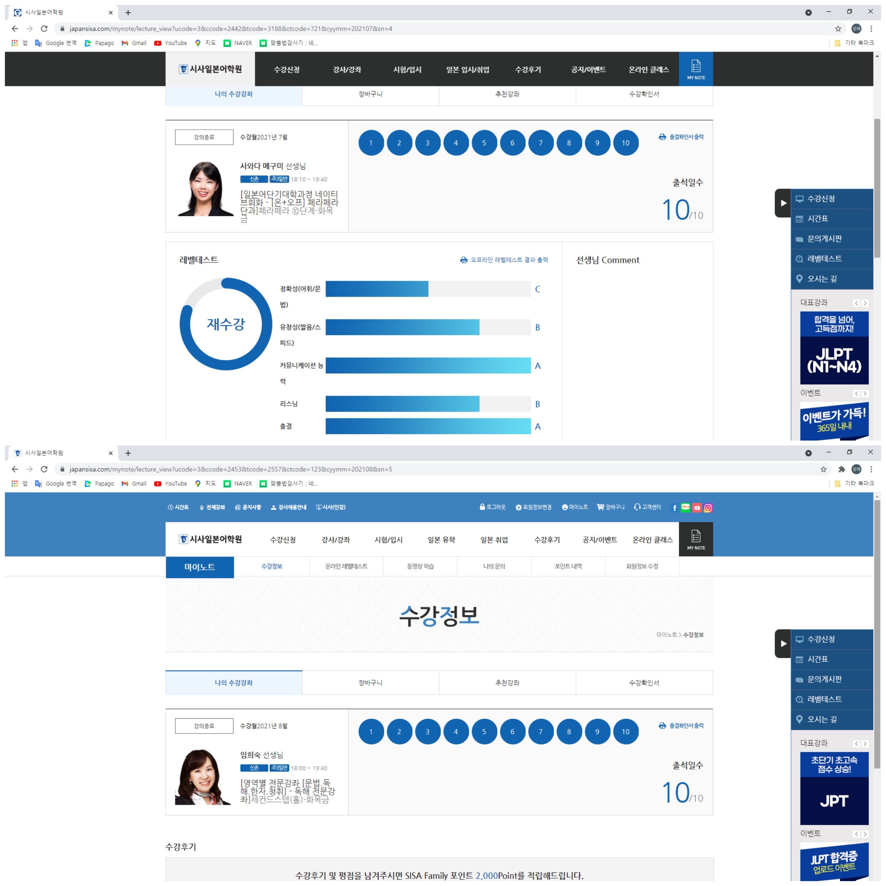
Task: Click session 5 circle in the July course
Action: point(484,143)
